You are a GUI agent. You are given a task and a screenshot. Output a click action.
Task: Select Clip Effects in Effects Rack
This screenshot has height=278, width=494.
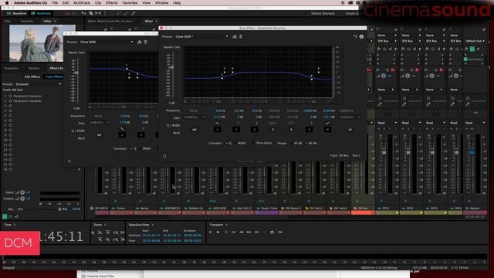32,76
